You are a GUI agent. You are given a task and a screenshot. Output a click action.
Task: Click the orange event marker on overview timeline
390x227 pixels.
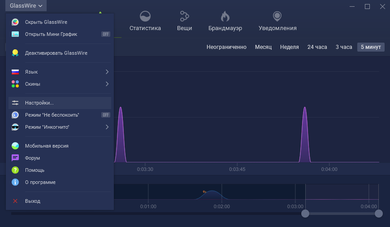[204, 192]
